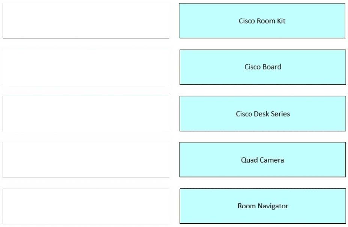
Task: Choose the "Quad Camera" text label
Action: pyautogui.click(x=262, y=160)
